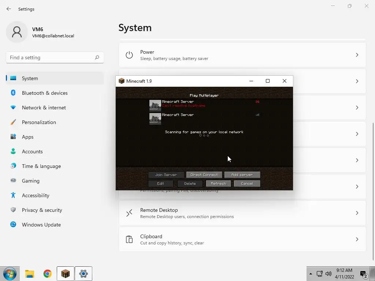Click the Minecraft crafting table title icon
375x281 pixels.
122,81
